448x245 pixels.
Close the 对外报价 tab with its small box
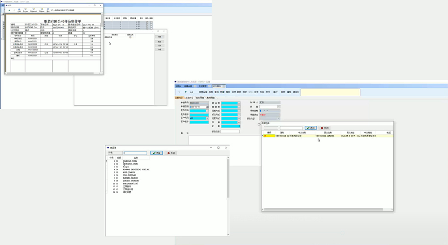tap(224, 86)
